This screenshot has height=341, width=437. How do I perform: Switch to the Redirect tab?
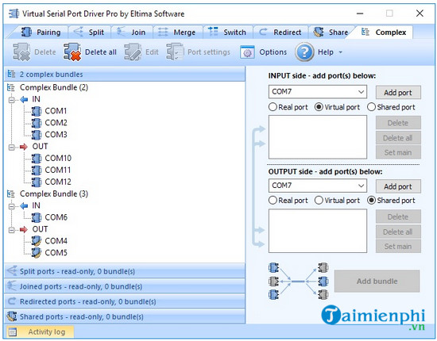point(281,33)
